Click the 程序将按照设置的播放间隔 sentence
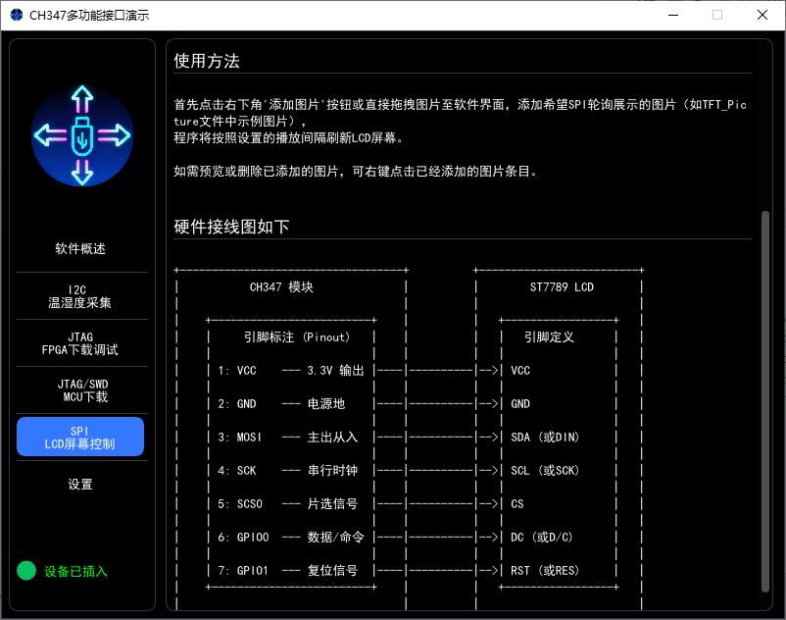This screenshot has height=620, width=786. click(289, 138)
